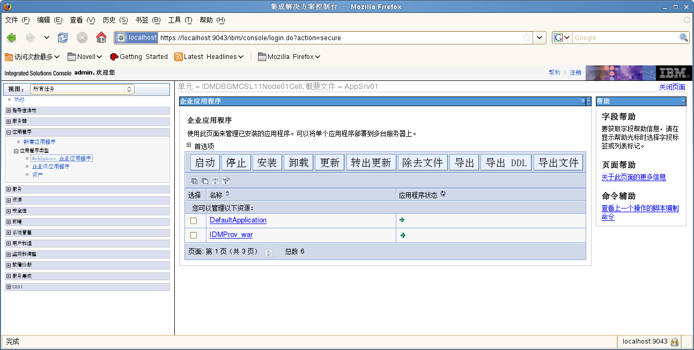
Task: Expand the 首选项 preferences section
Action: (x=189, y=145)
